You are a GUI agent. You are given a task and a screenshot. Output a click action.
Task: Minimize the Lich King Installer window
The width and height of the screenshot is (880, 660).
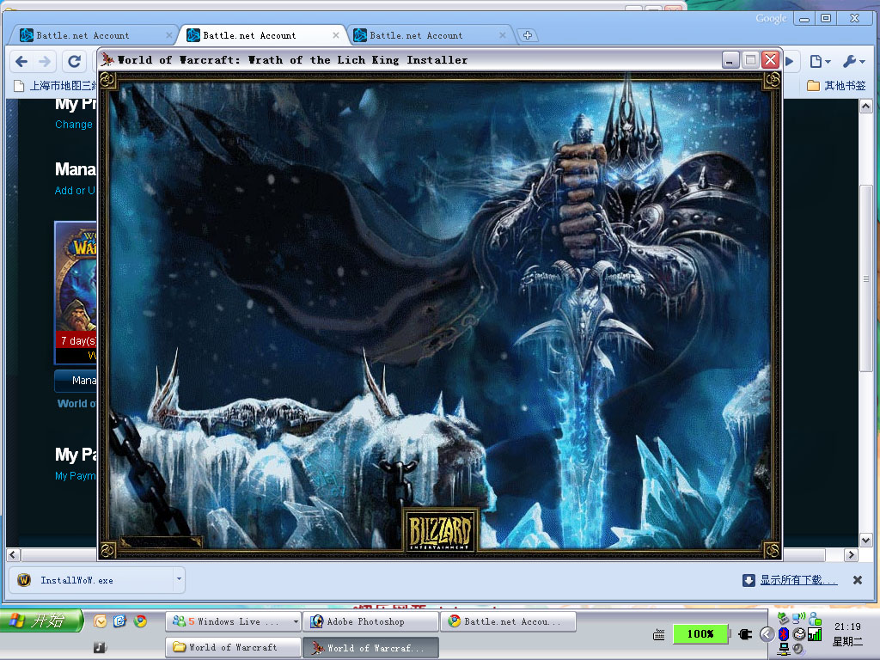coord(730,60)
